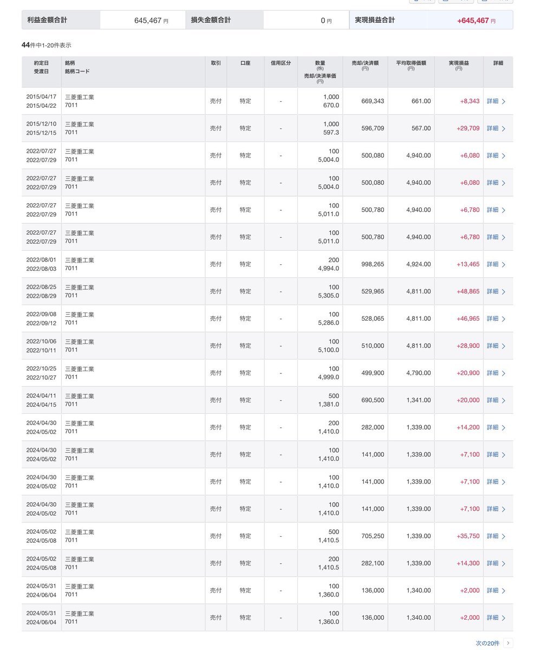Screen dimensions: 535x650
Task: Show 詳細 for the 2022/10/06 trade
Action: pos(496,346)
